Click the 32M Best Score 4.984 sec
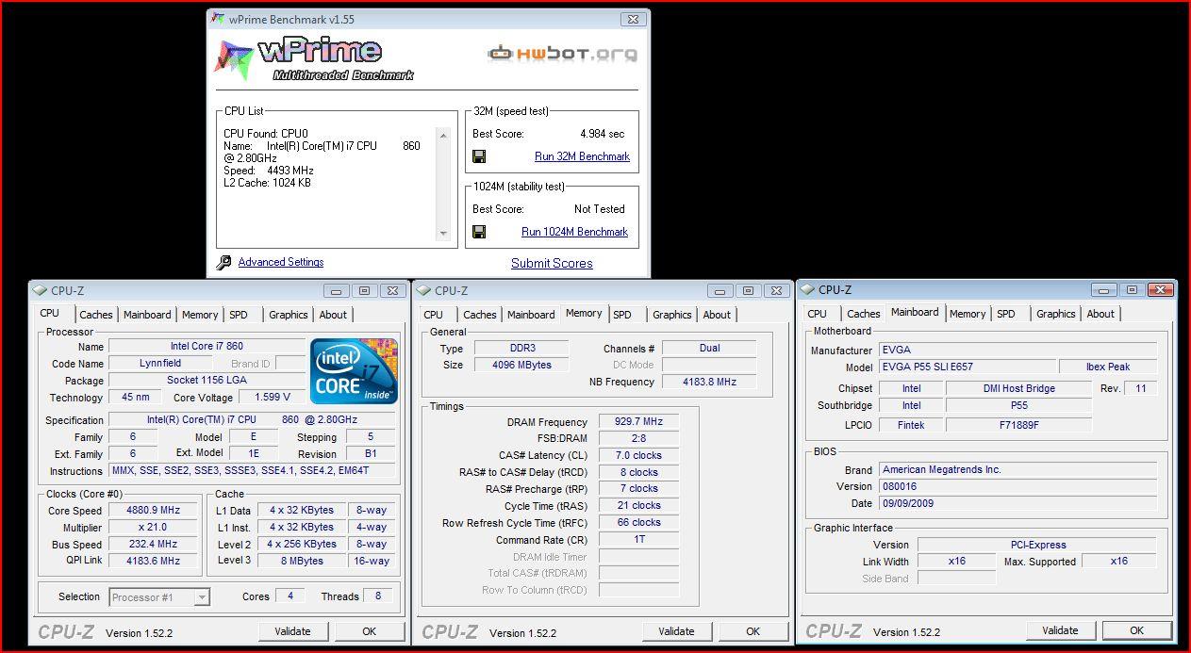 pos(602,134)
